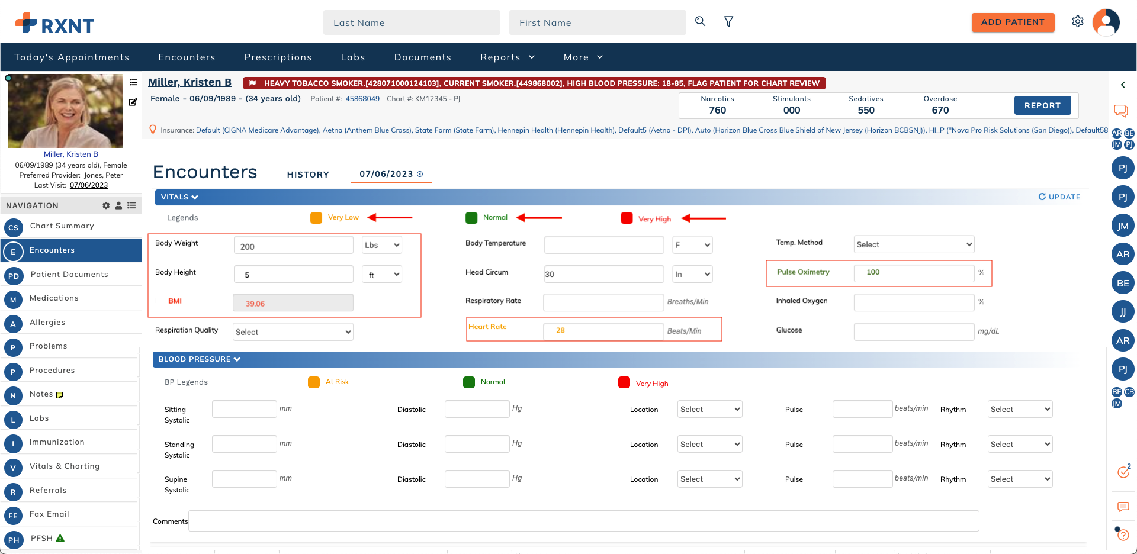
Task: Switch to the History tab
Action: [308, 175]
